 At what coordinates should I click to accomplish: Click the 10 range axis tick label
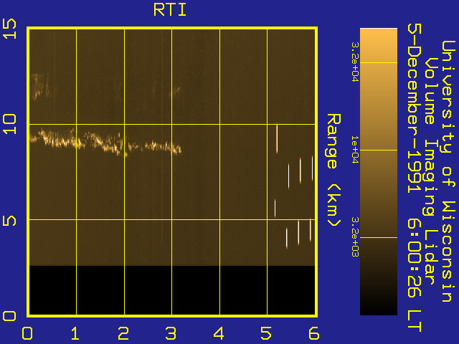[9, 124]
